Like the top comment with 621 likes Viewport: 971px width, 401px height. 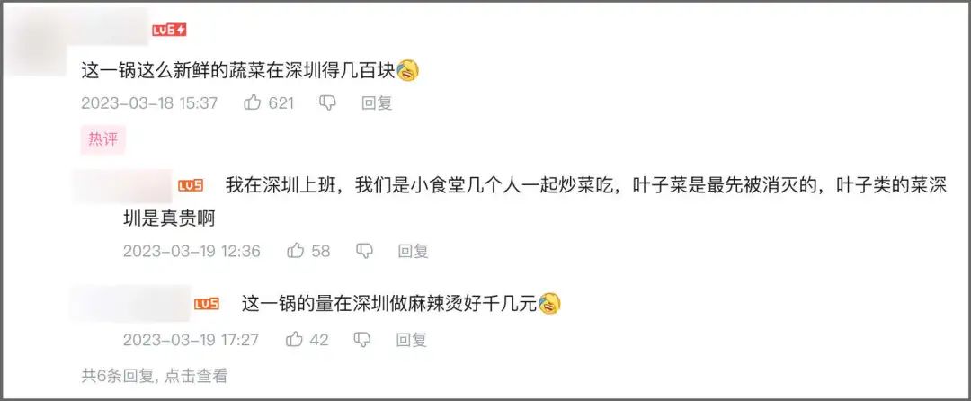coord(253,102)
